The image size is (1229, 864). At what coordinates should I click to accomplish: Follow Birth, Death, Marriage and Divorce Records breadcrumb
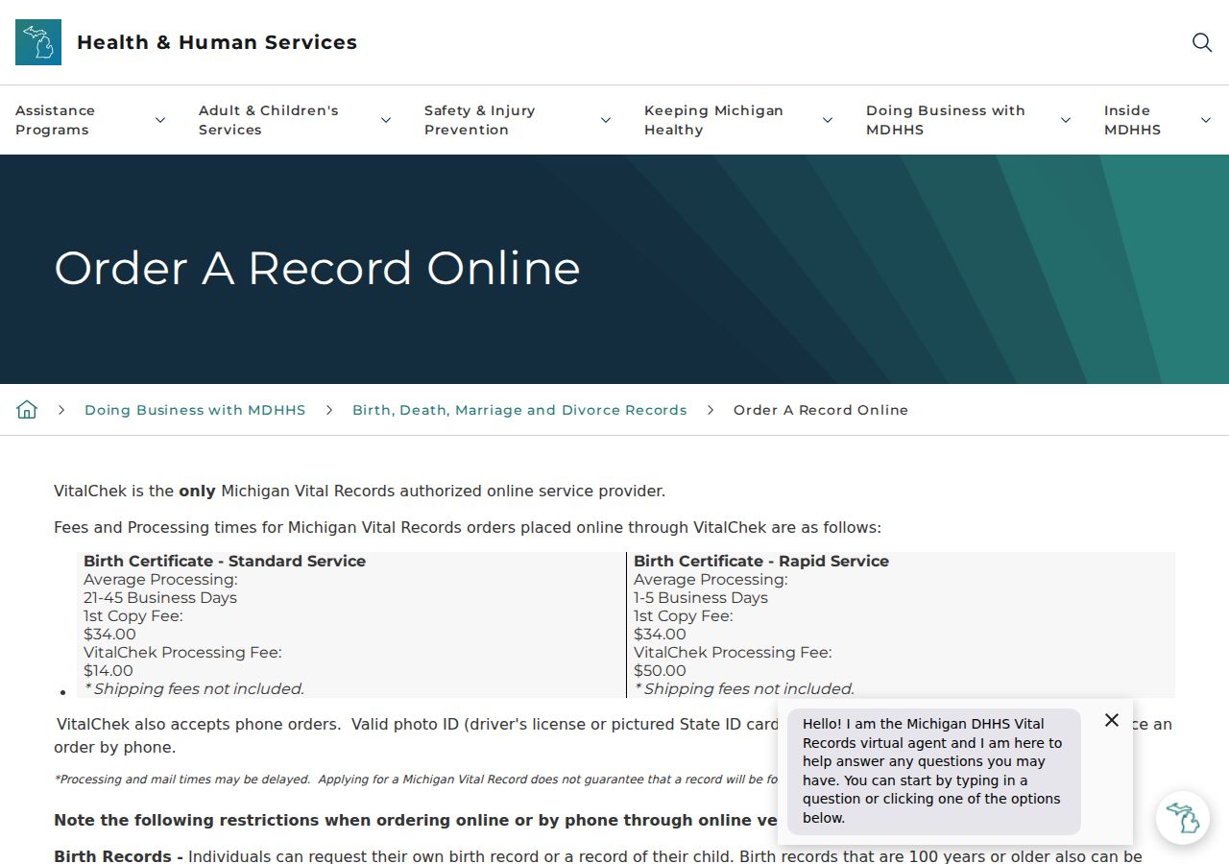tap(519, 410)
